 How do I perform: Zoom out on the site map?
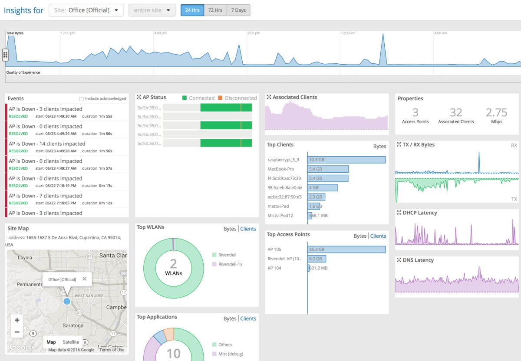[17, 332]
